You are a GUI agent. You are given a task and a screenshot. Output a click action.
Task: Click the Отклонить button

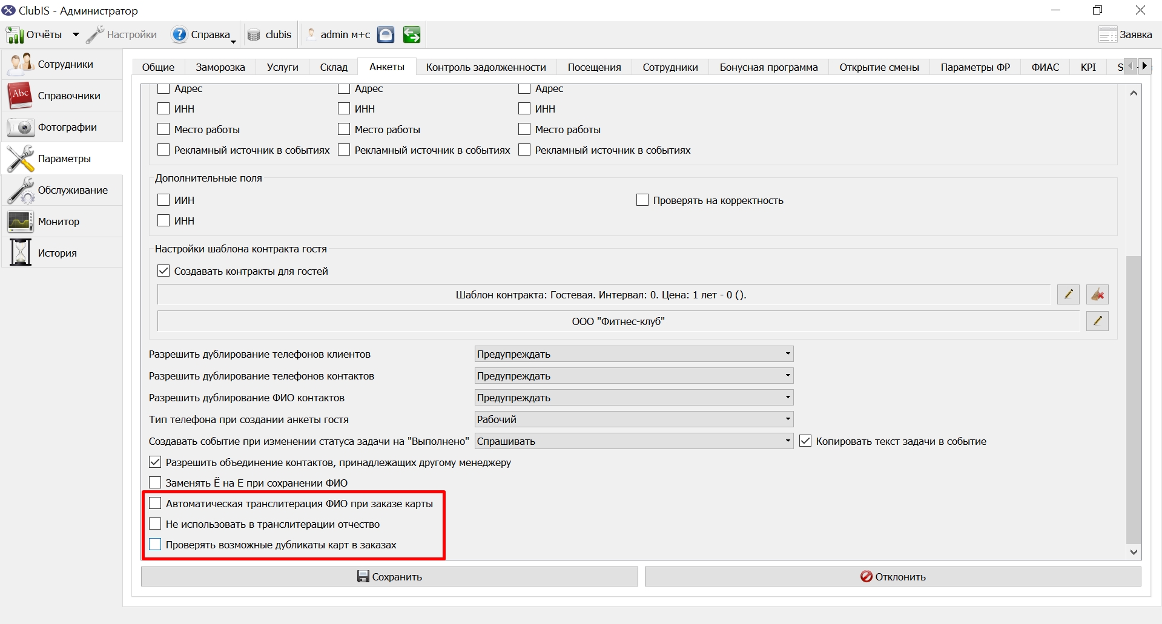click(x=893, y=577)
